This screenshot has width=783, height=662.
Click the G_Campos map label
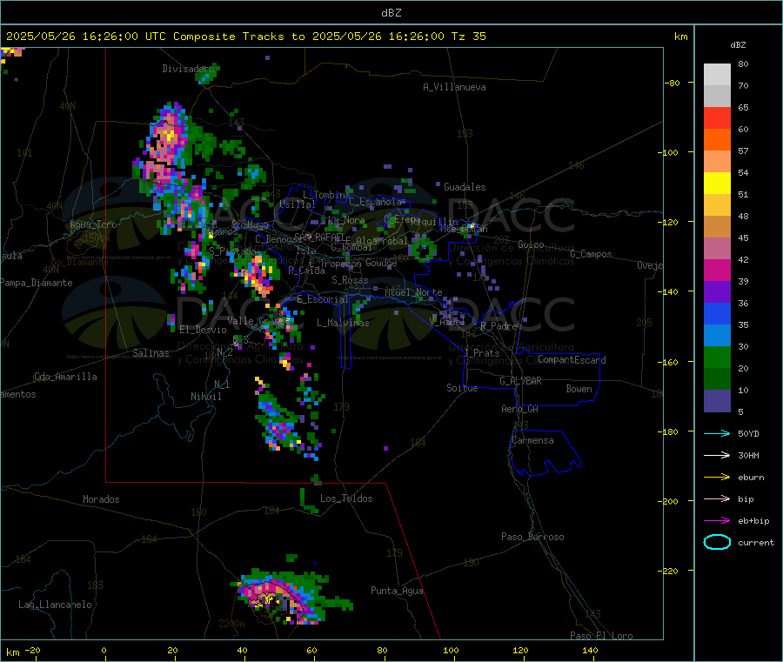(591, 254)
